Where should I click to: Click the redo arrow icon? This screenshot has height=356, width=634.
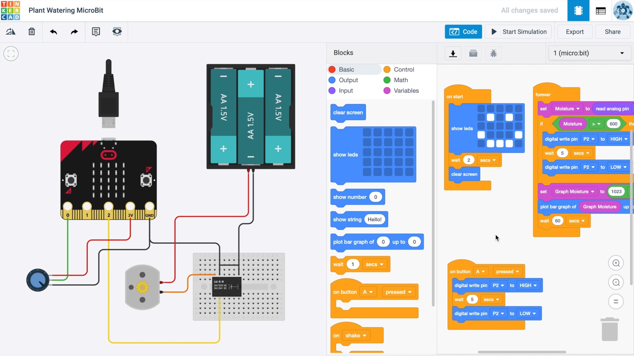coord(74,32)
